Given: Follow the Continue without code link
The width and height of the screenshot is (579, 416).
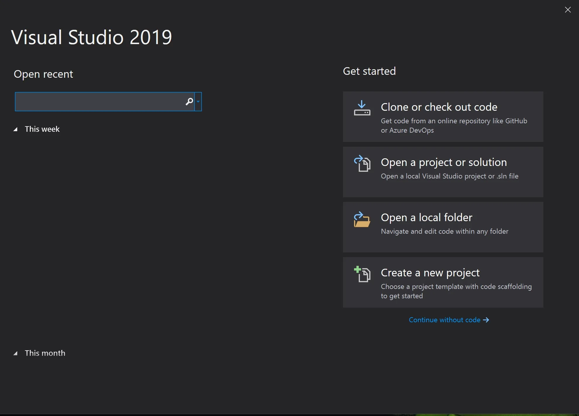Looking at the screenshot, I should point(449,320).
